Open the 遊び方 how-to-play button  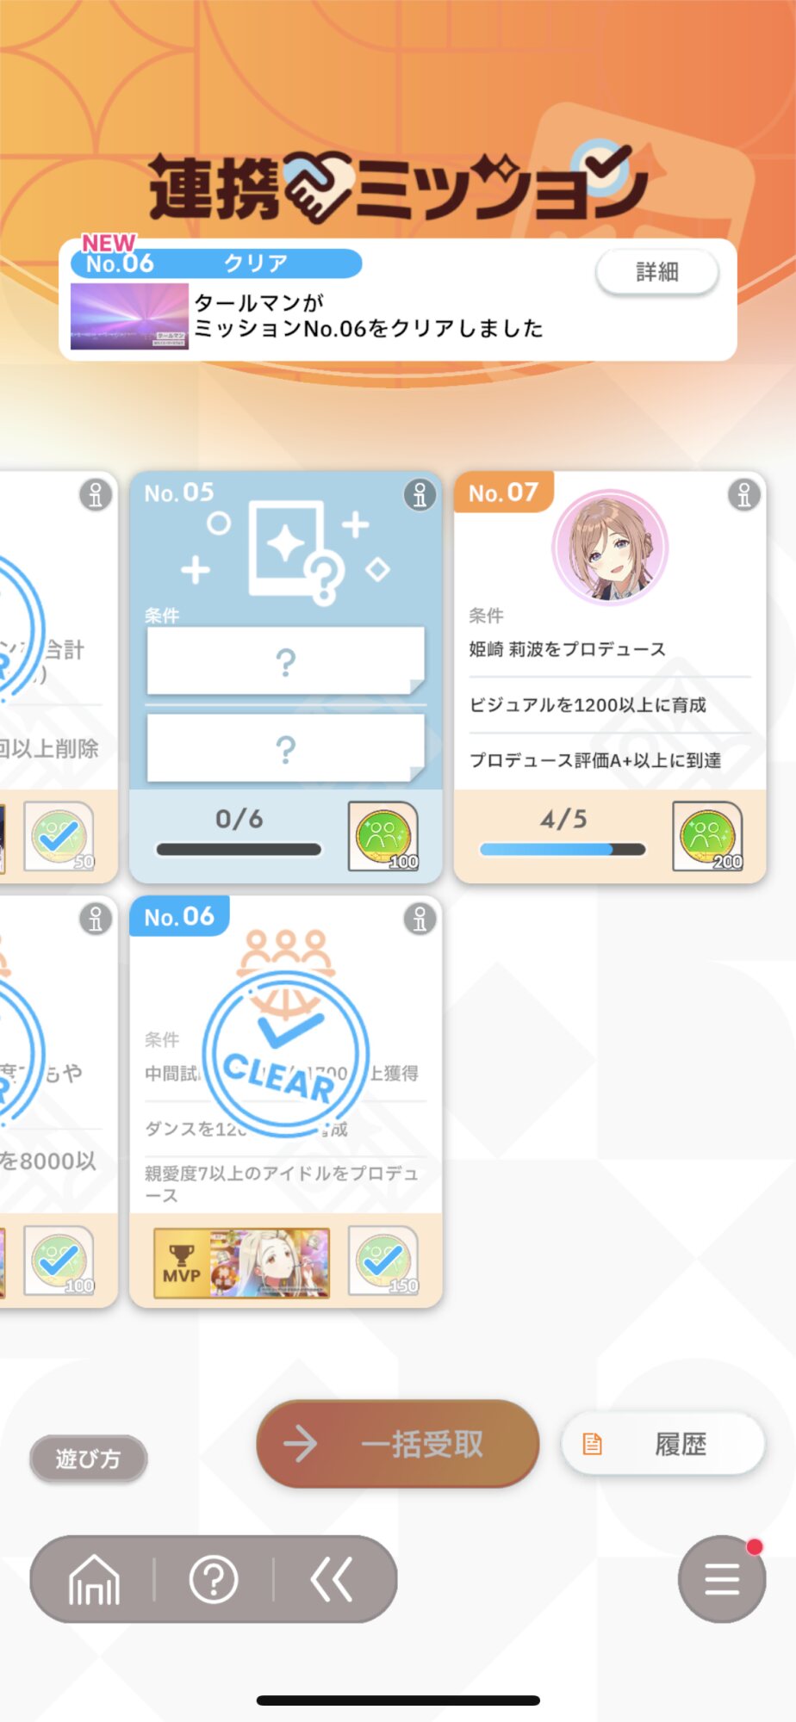tap(88, 1459)
